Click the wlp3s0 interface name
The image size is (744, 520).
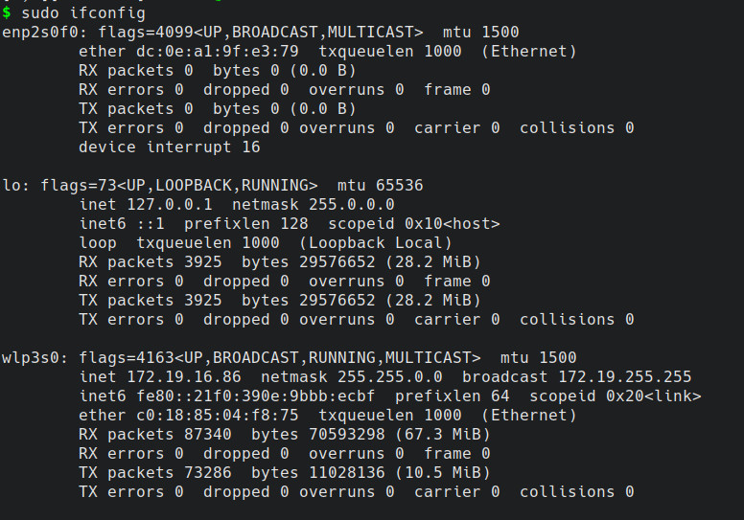32,357
